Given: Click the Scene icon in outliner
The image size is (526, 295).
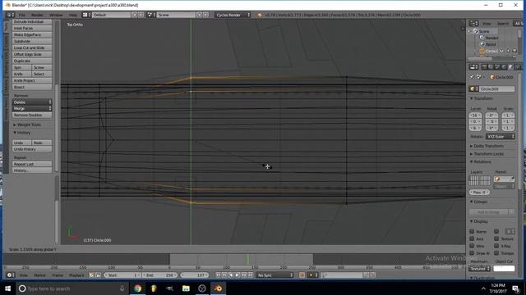Looking at the screenshot, I should tap(475, 31).
